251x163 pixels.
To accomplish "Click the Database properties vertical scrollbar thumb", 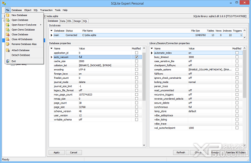I will (x=144, y=76).
